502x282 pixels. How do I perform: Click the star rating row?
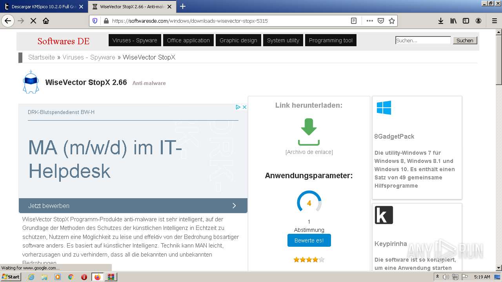coord(309,260)
